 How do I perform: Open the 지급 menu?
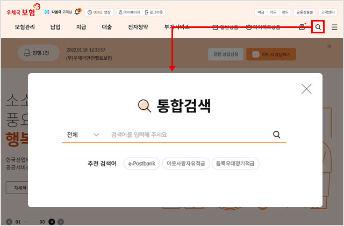(81, 27)
